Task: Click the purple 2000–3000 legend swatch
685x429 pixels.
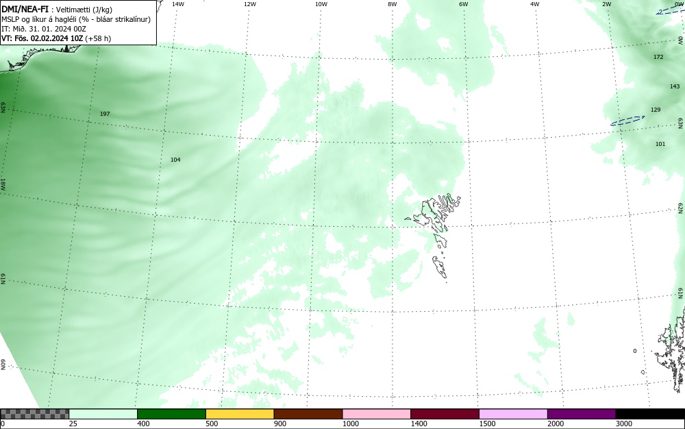Action: tap(582, 414)
